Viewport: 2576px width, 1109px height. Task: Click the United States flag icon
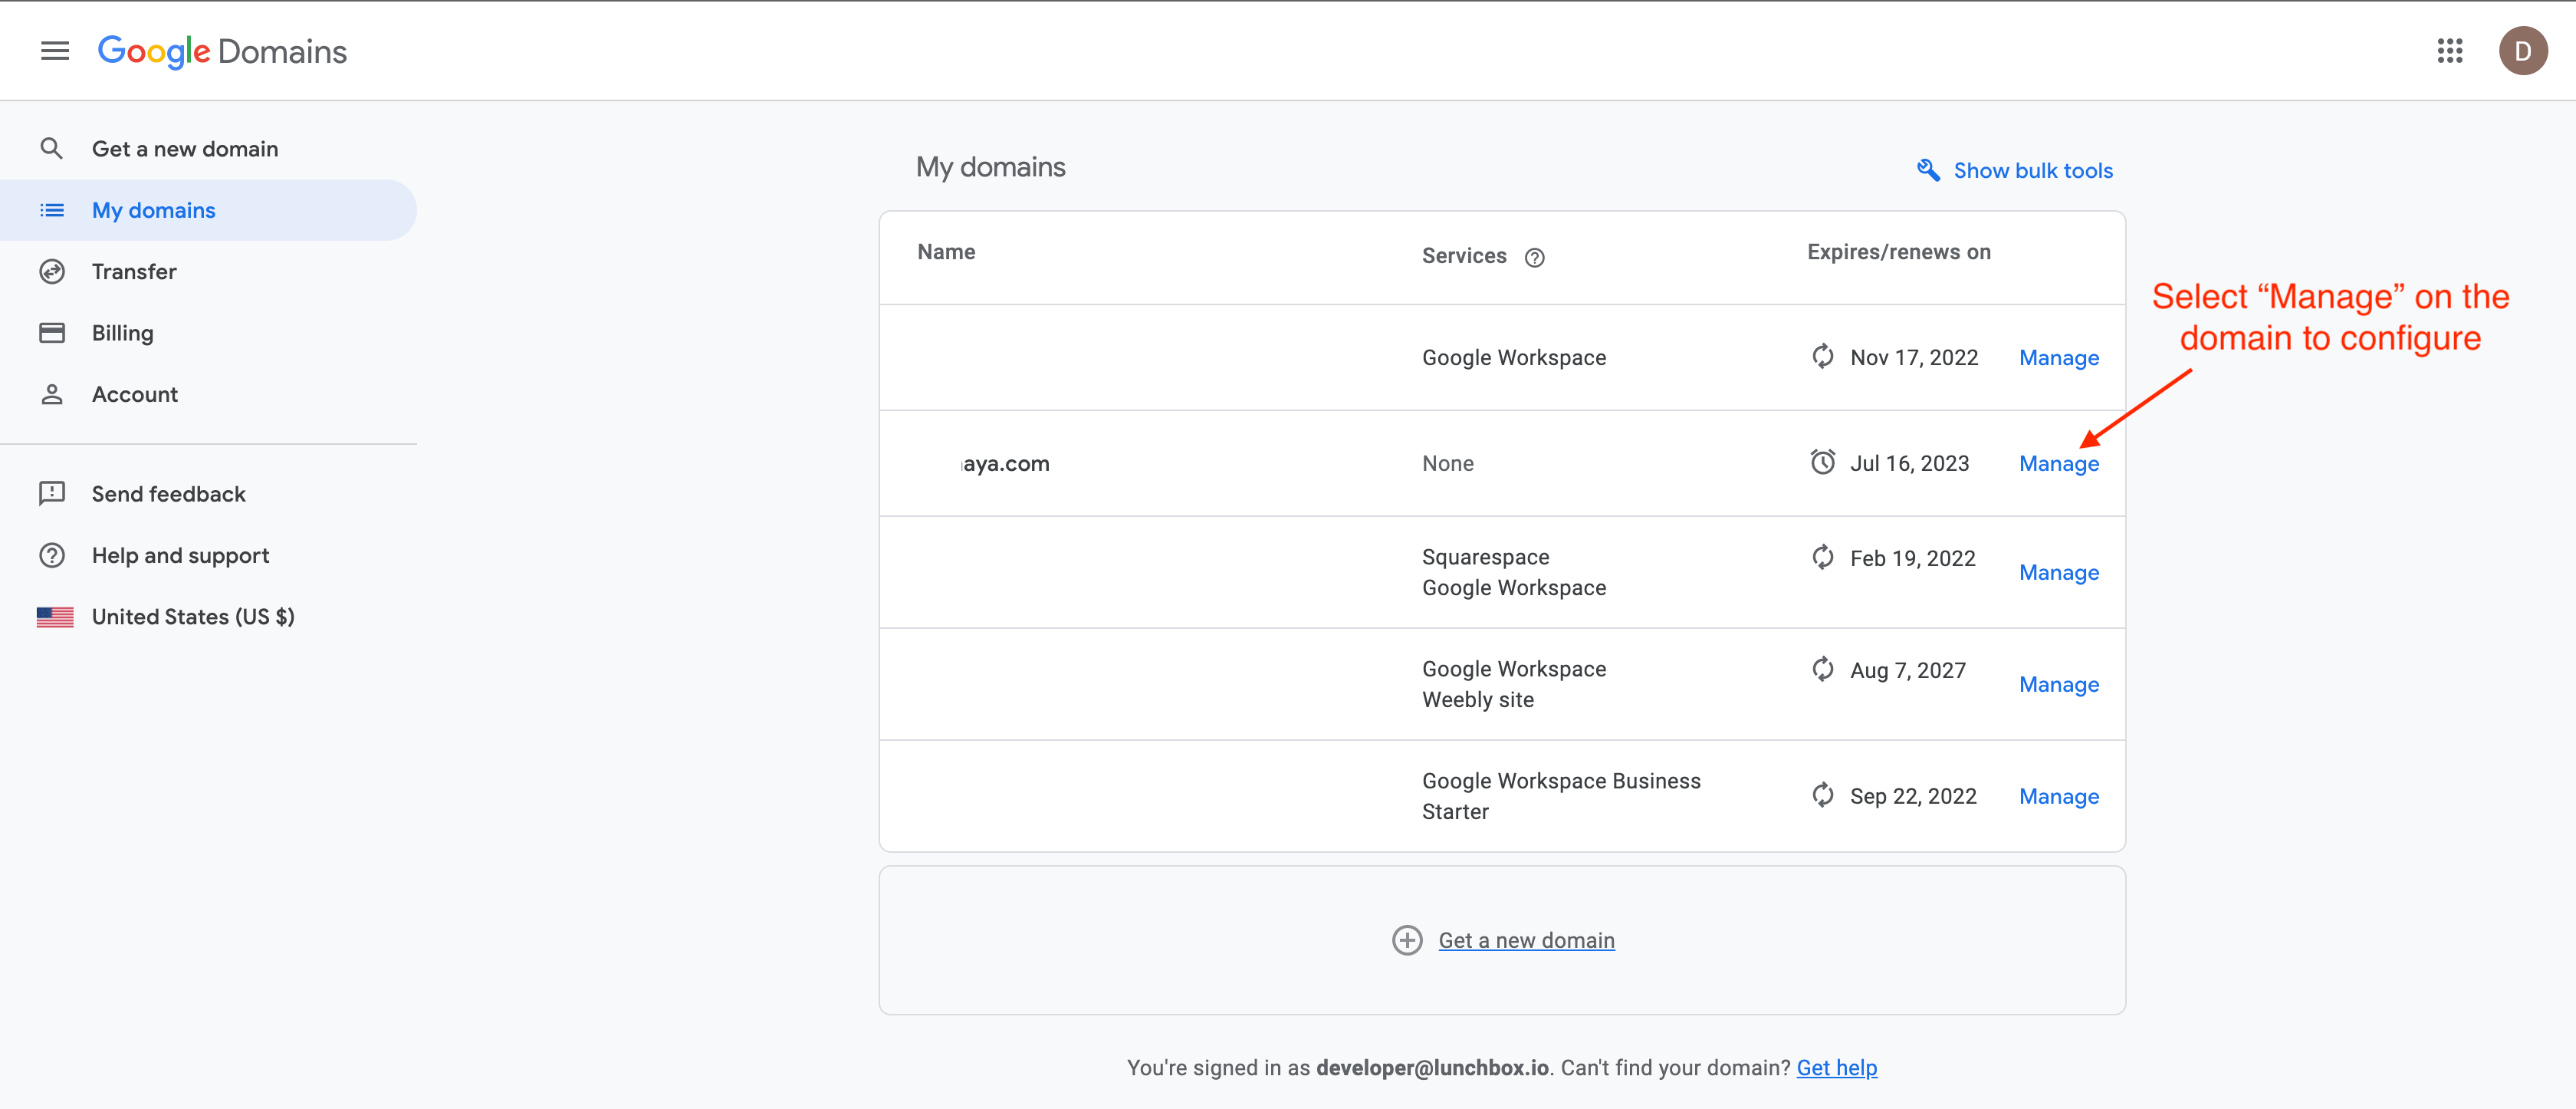pyautogui.click(x=55, y=617)
